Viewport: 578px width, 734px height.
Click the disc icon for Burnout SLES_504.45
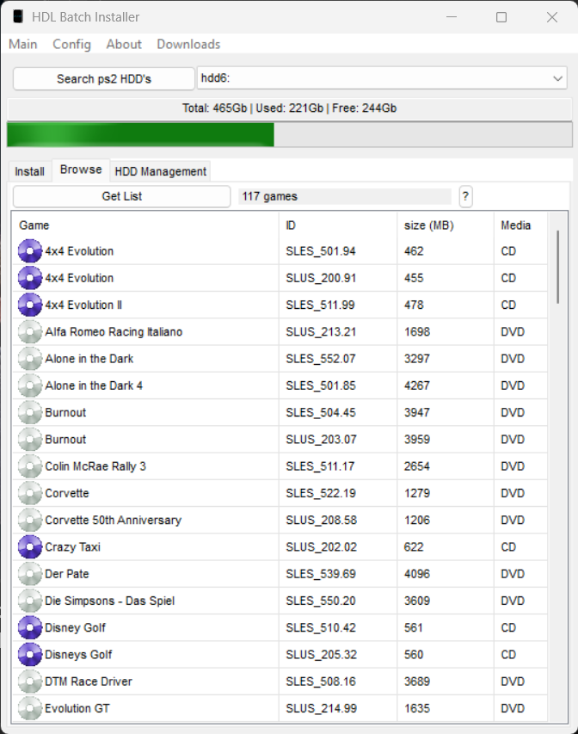click(x=30, y=412)
